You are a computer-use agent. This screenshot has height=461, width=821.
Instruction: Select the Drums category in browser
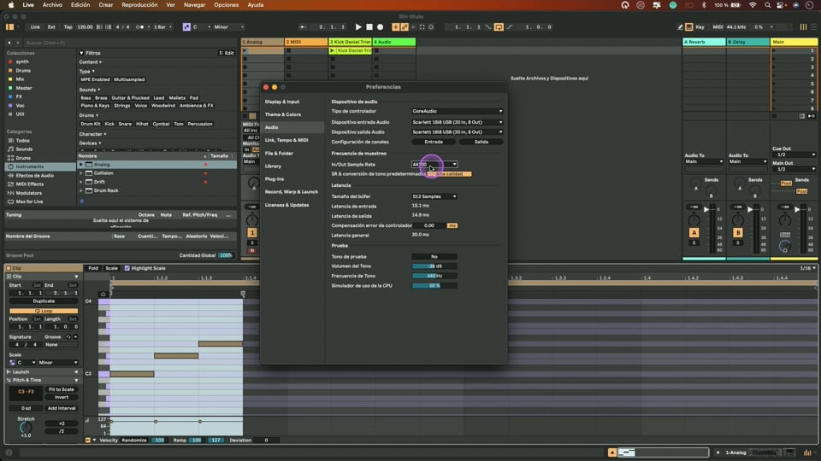tap(23, 158)
